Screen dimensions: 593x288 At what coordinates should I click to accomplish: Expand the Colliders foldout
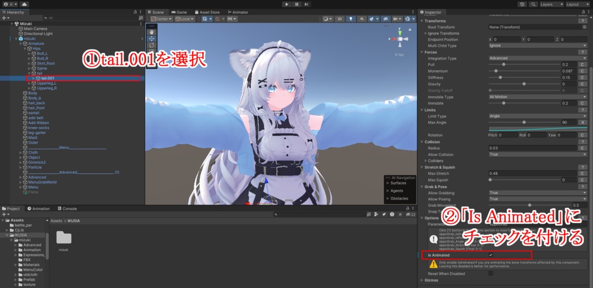(x=426, y=161)
